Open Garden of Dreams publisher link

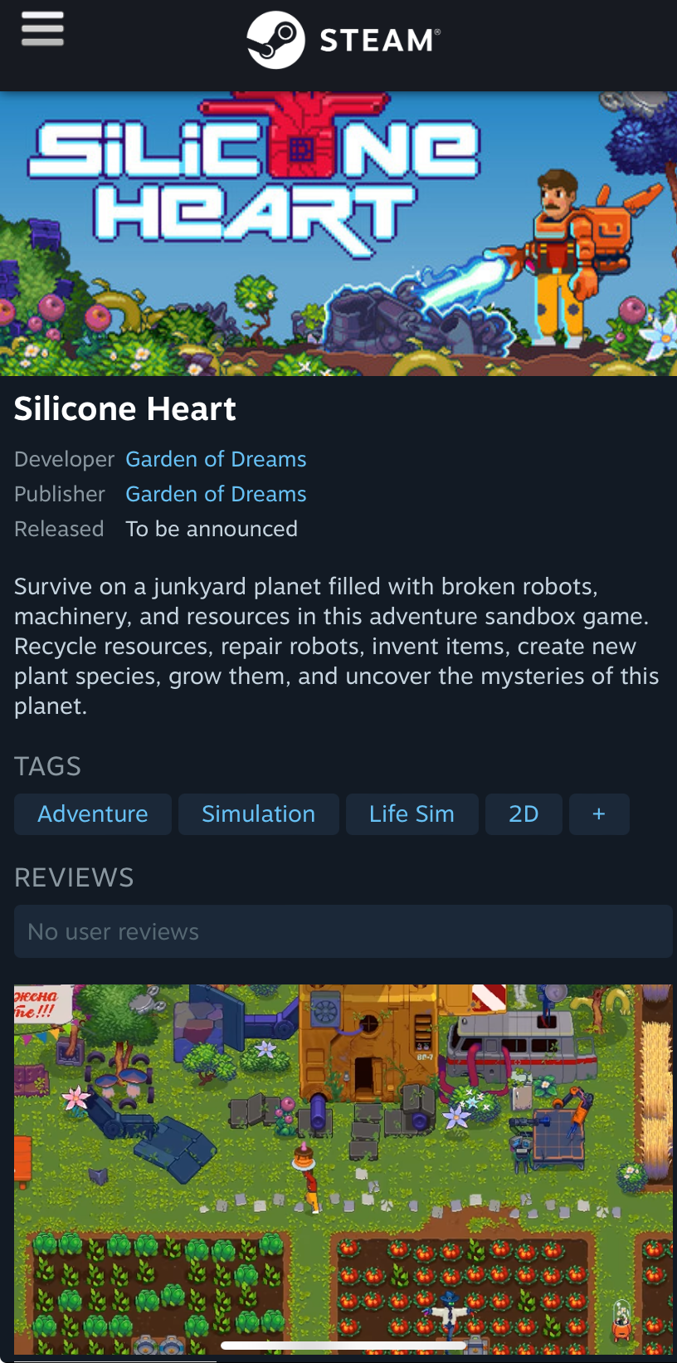coord(216,494)
